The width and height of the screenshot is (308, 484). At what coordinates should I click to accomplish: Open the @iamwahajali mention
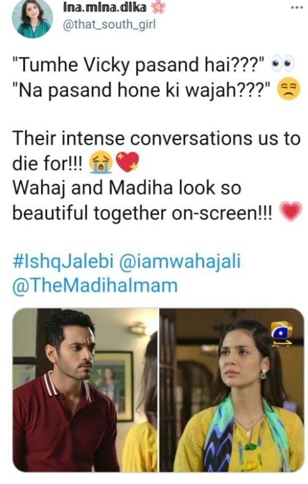[180, 262]
